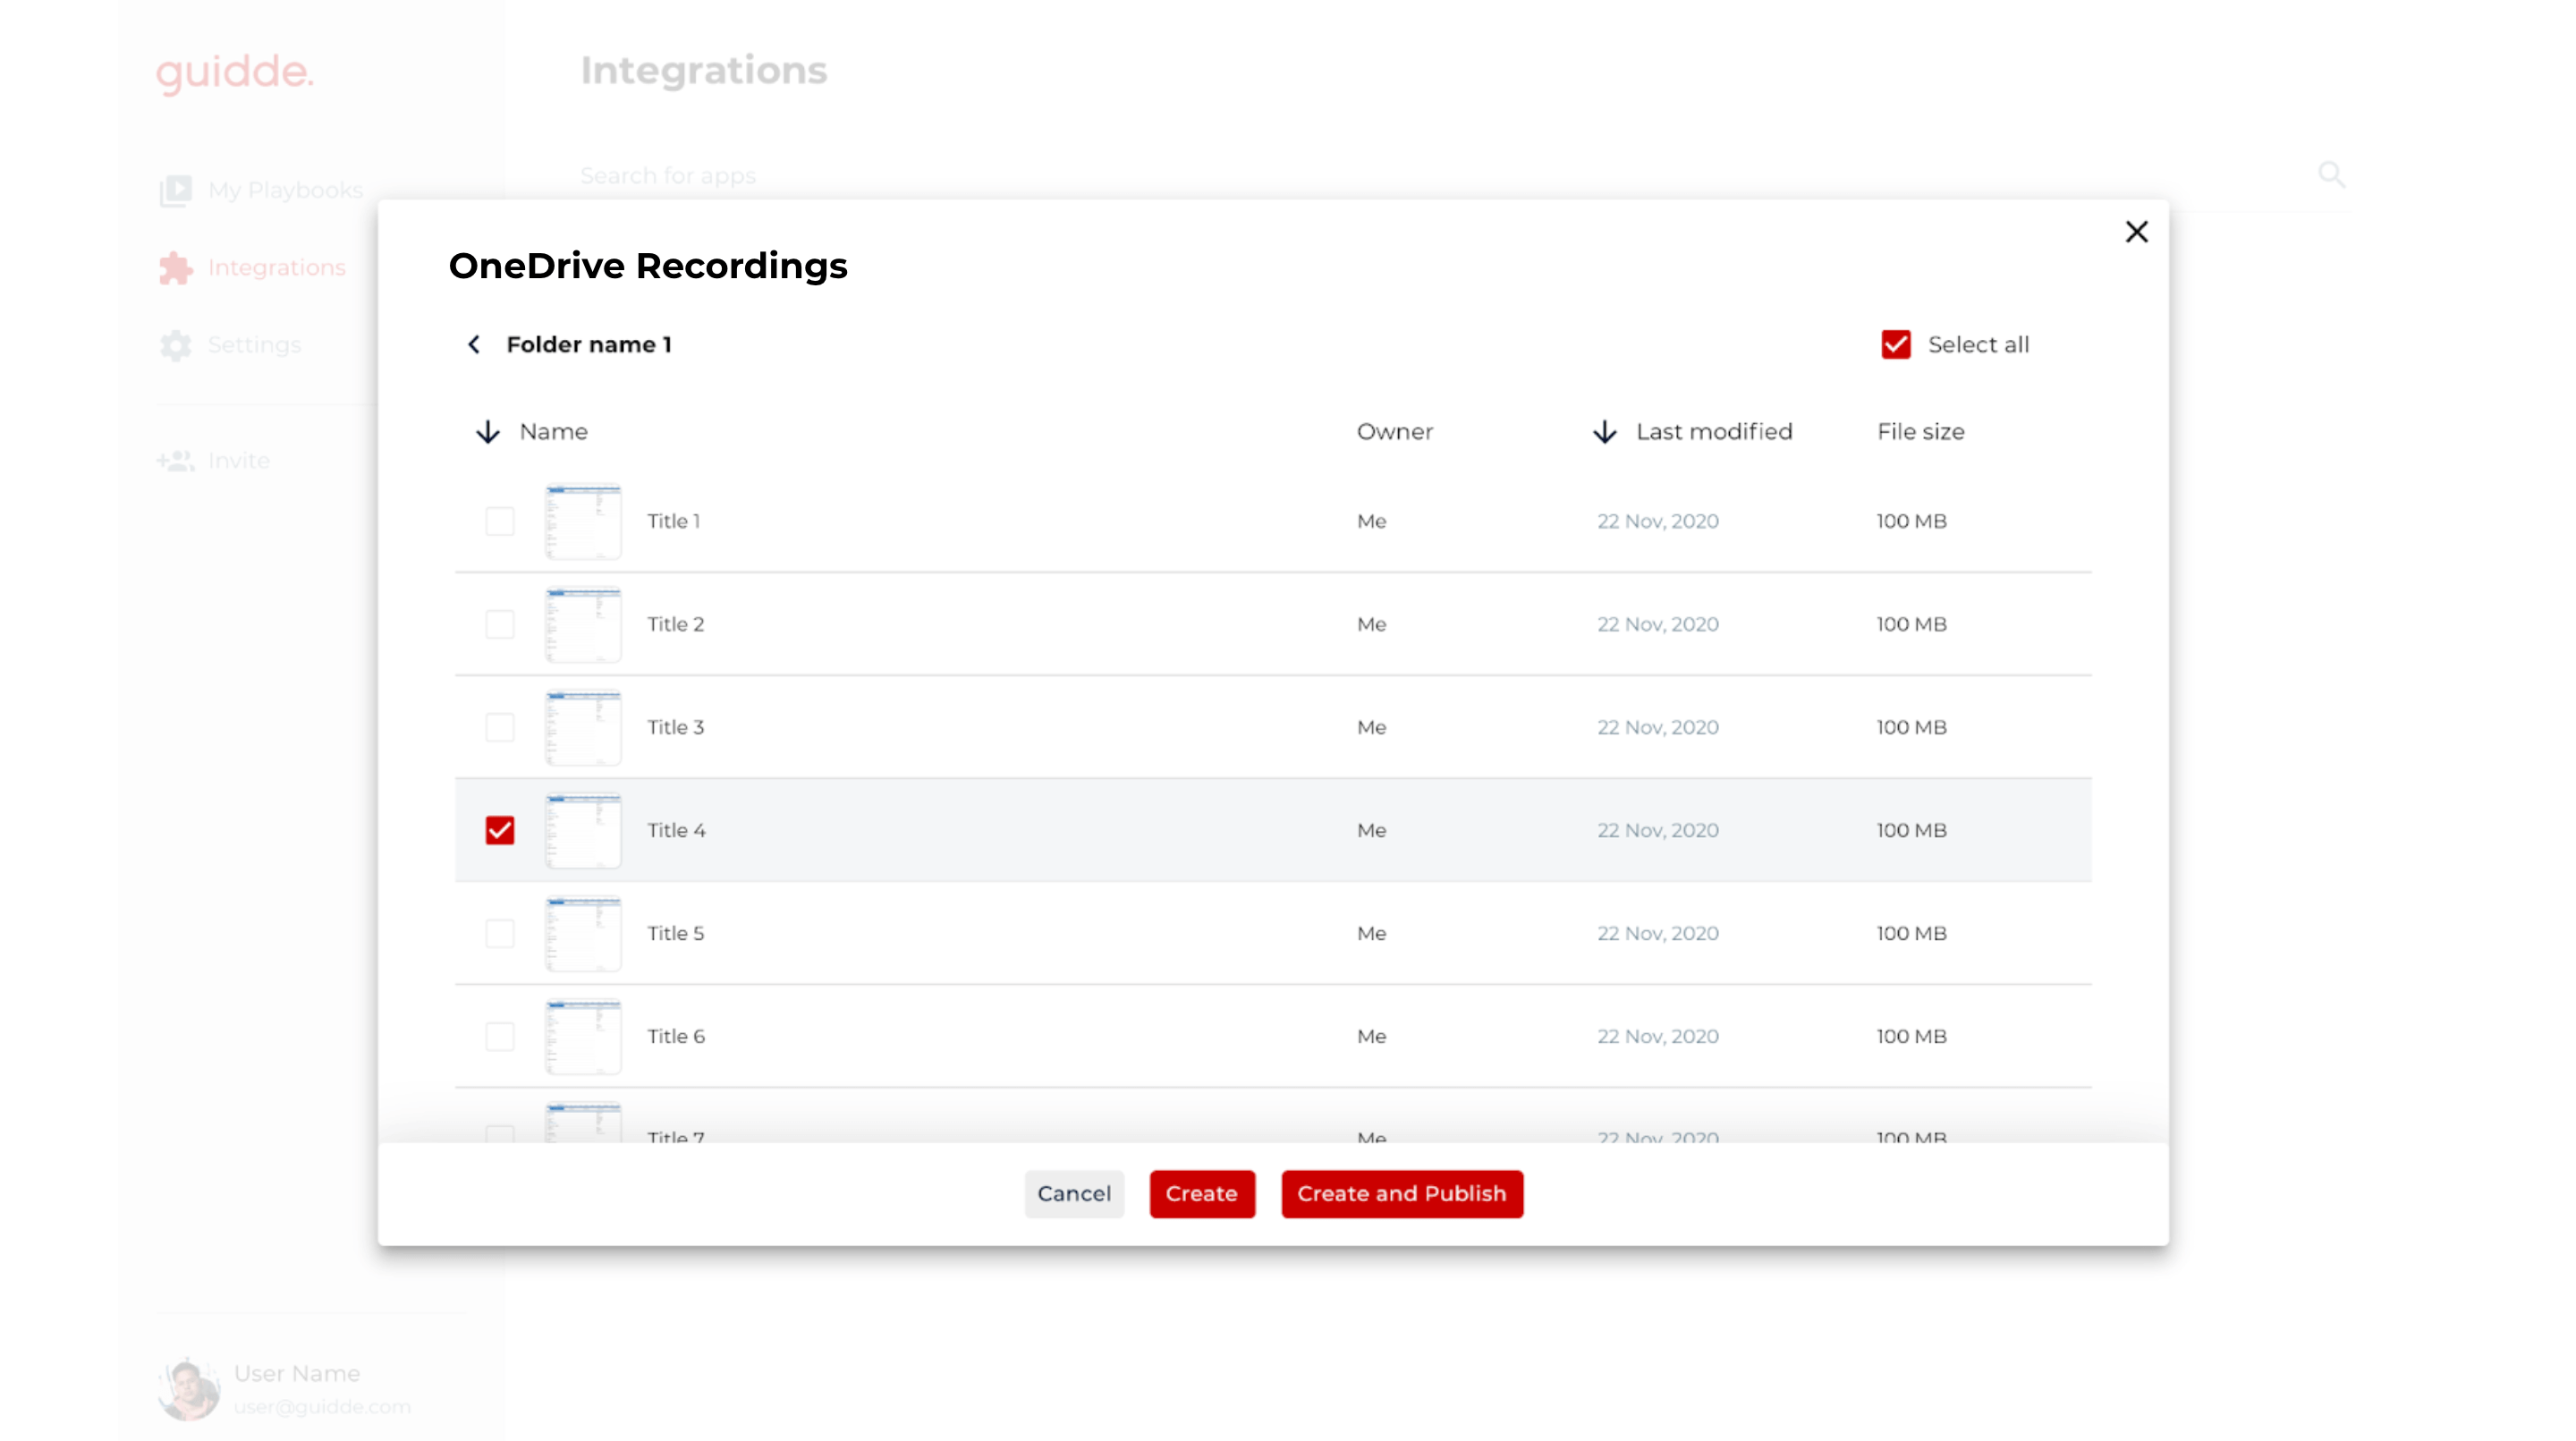Screen dimensions: 2576x1441
Task: Click the search magnifier icon
Action: pos(2331,175)
